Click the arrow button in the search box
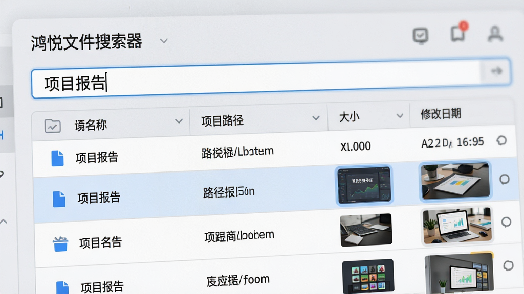The height and width of the screenshot is (294, 524). point(496,70)
